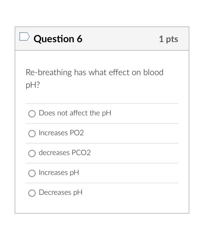The image size is (204, 234).
Task: Click the word 'Question' in the header
Action: pos(54,39)
